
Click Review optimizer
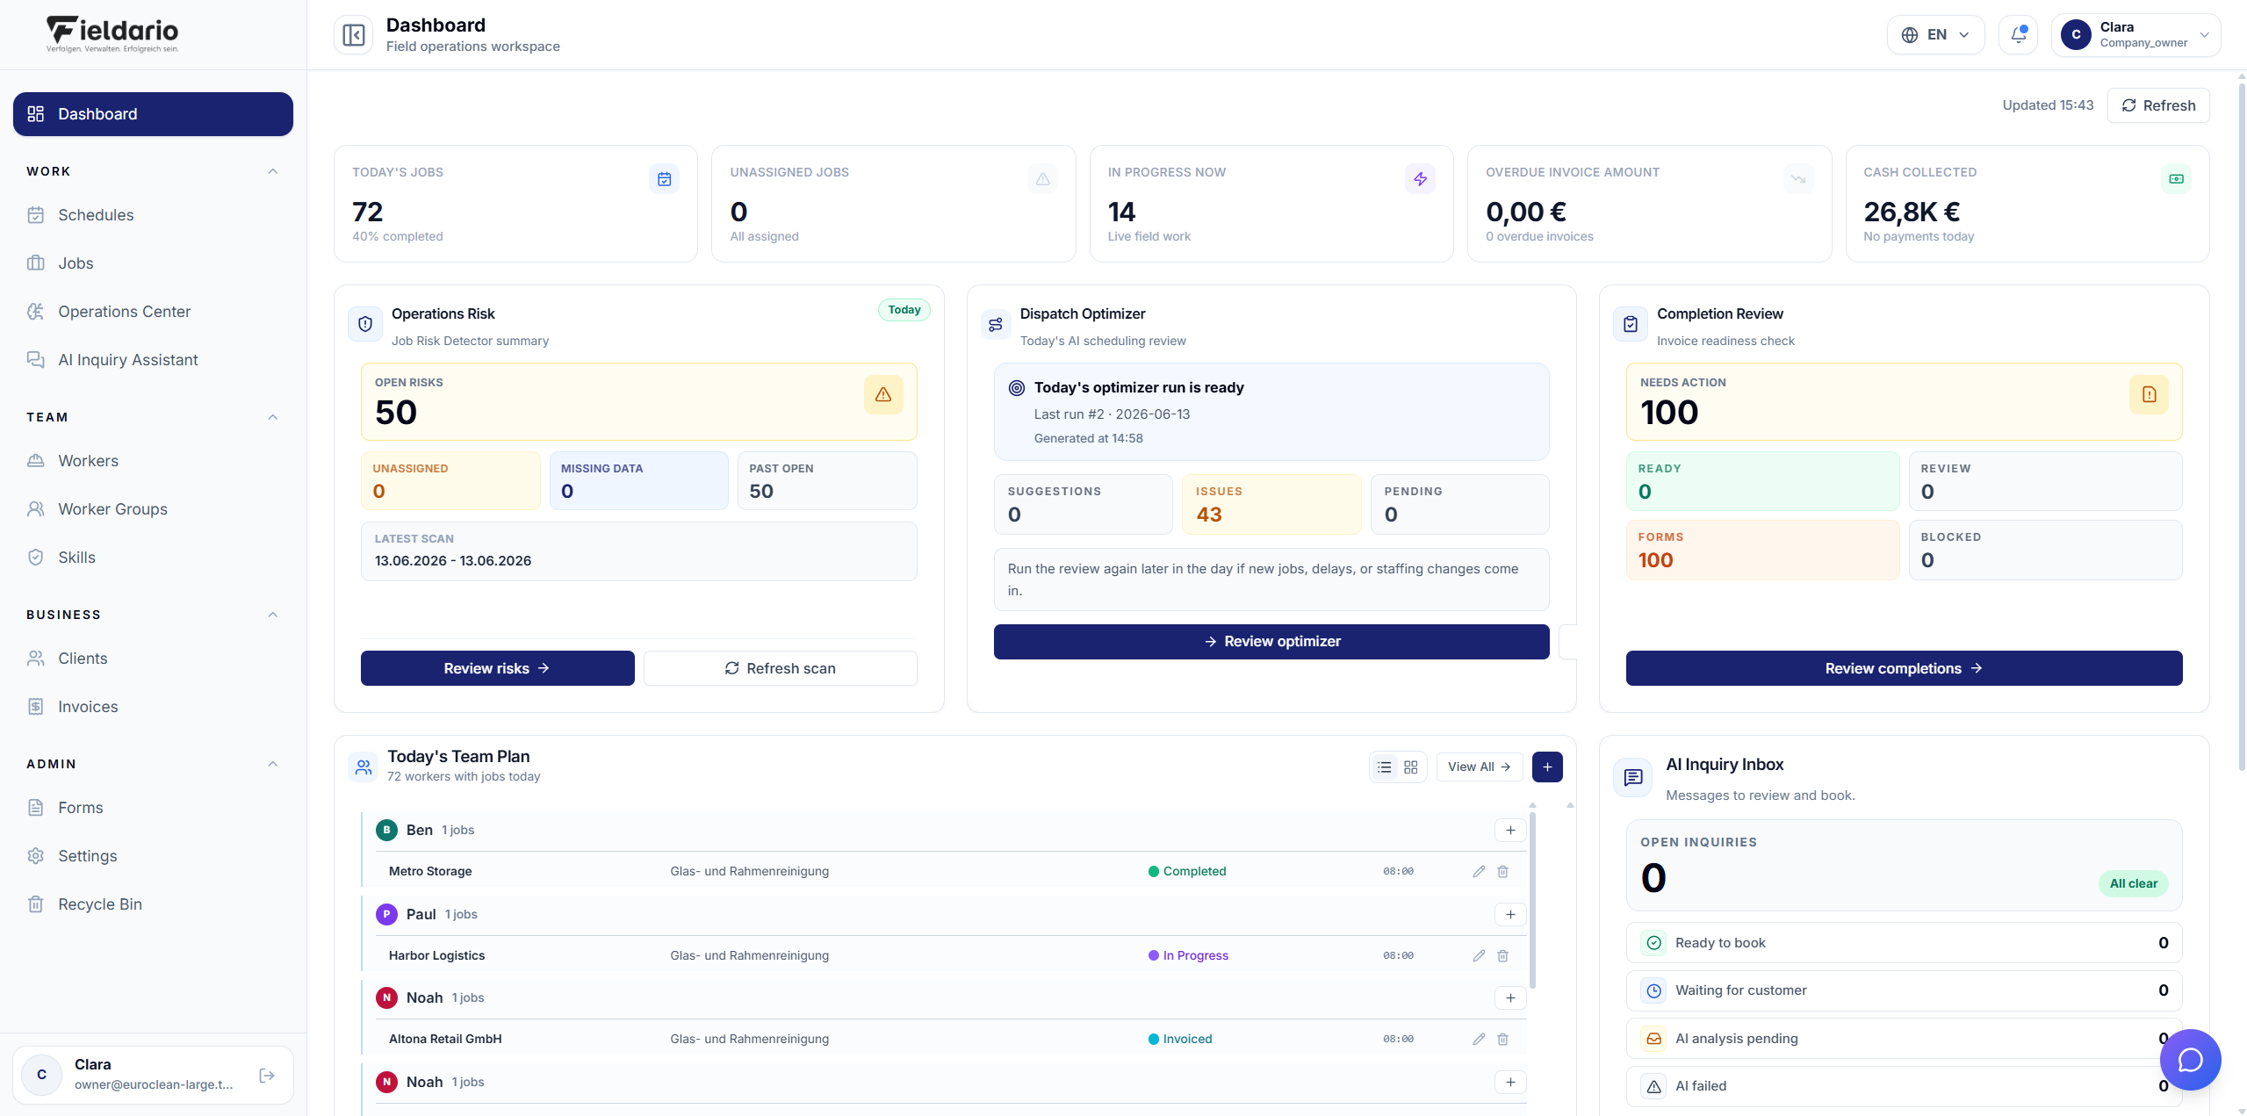[x=1271, y=642]
